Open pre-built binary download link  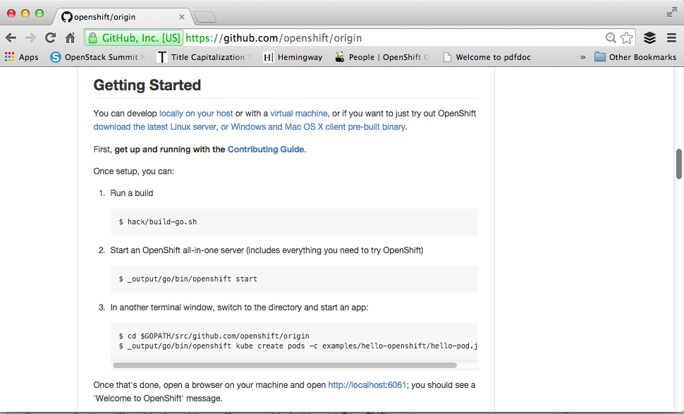[249, 127]
